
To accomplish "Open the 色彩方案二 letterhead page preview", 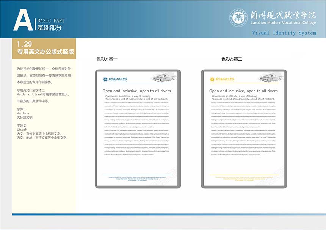I will coord(243,129).
